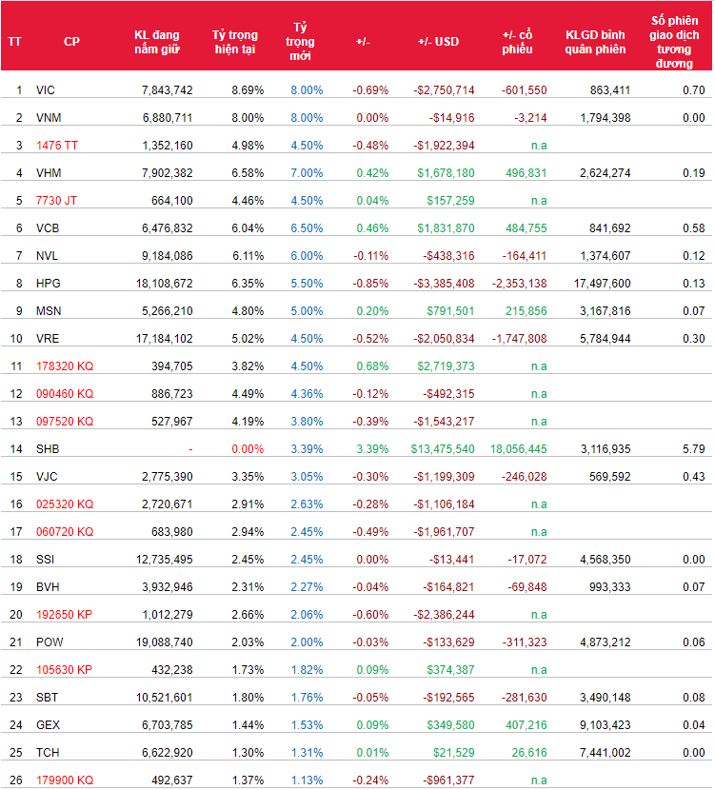Click the 'KL đang nắm giữ' column header

click(x=157, y=42)
